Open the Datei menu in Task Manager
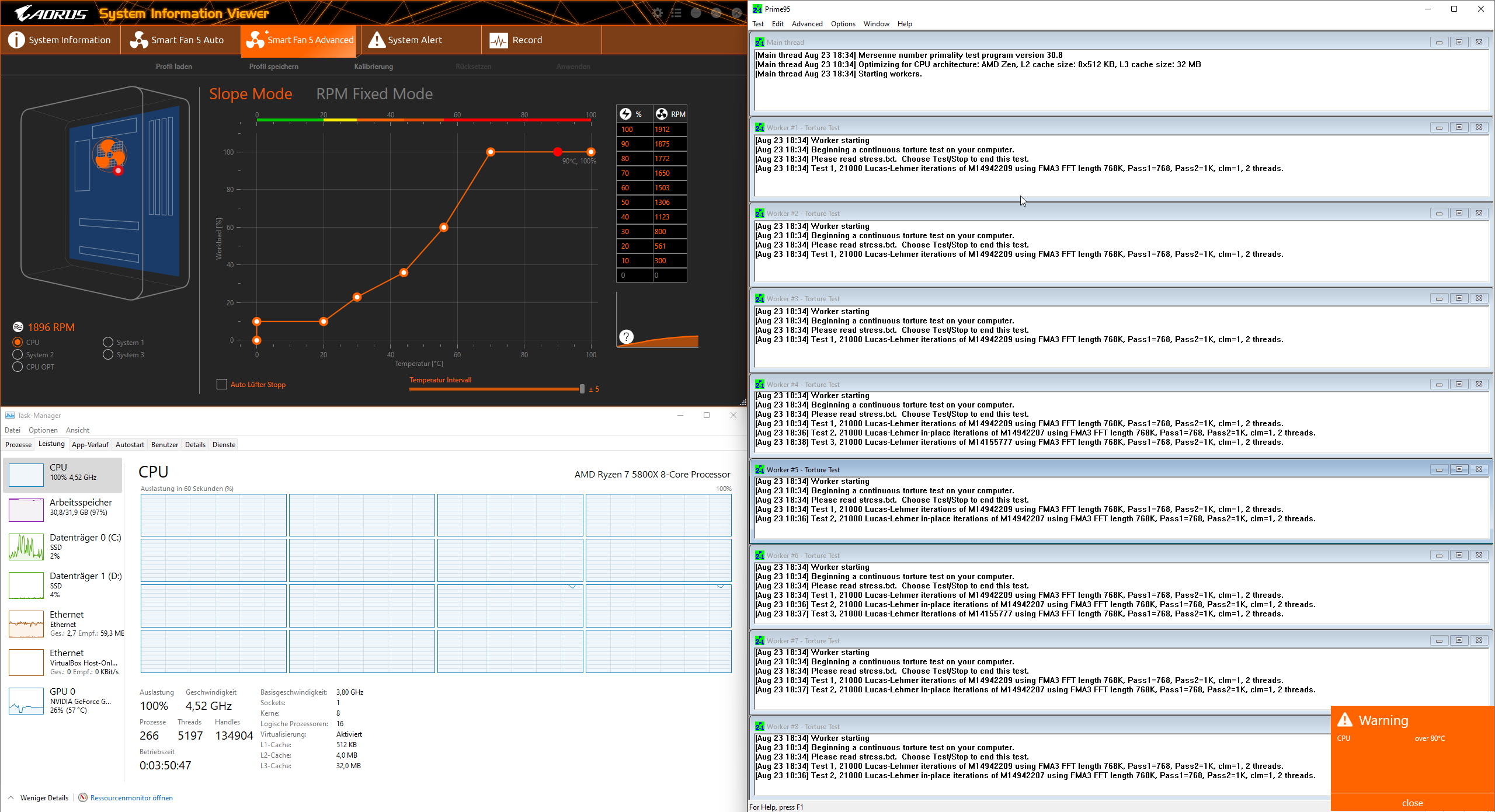Image resolution: width=1495 pixels, height=812 pixels. point(12,430)
